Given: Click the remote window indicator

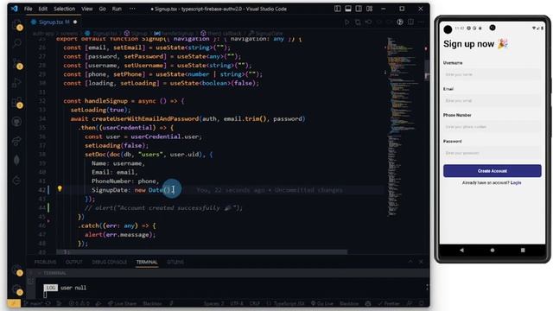Looking at the screenshot, I should 14,303.
